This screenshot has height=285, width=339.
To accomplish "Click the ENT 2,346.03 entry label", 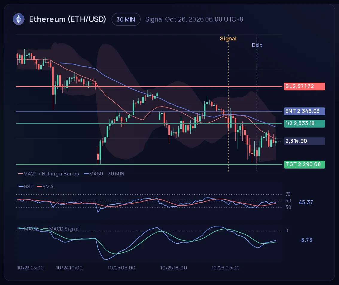I will 304,111.
